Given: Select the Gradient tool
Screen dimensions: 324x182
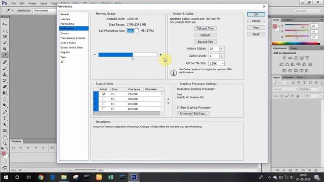Looking at the screenshot, I should (x=5, y=93).
